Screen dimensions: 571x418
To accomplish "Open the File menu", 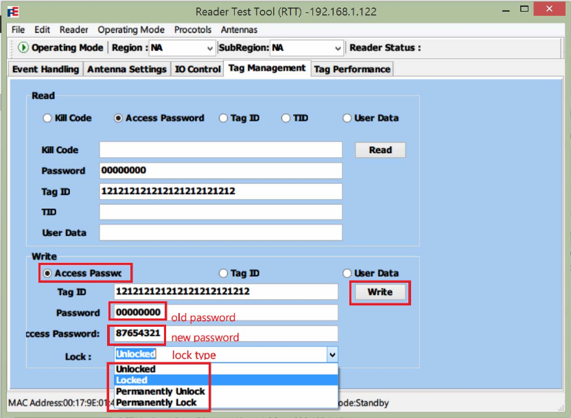I will [19, 30].
